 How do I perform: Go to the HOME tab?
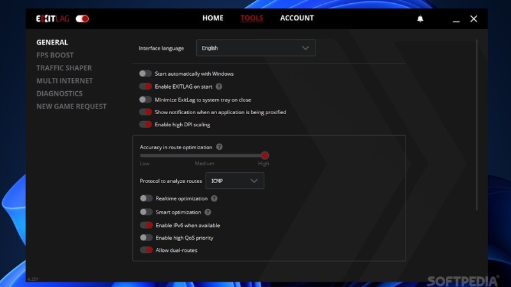coord(213,18)
